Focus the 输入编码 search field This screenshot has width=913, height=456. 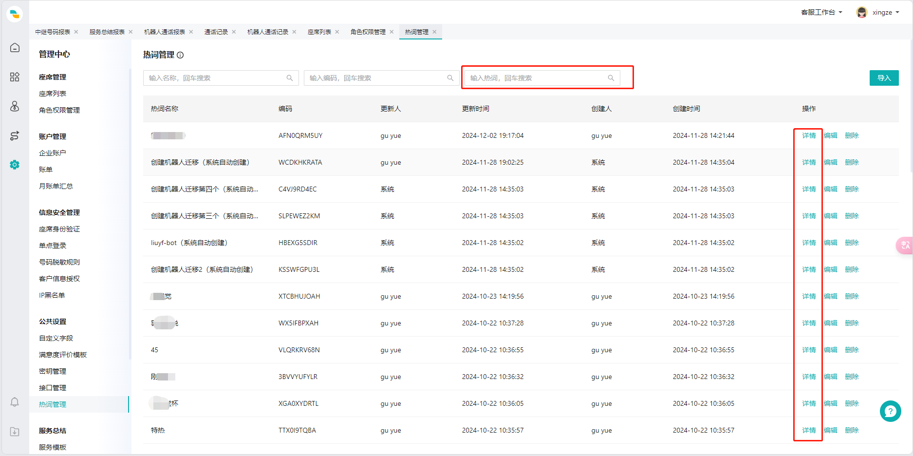pyautogui.click(x=382, y=78)
